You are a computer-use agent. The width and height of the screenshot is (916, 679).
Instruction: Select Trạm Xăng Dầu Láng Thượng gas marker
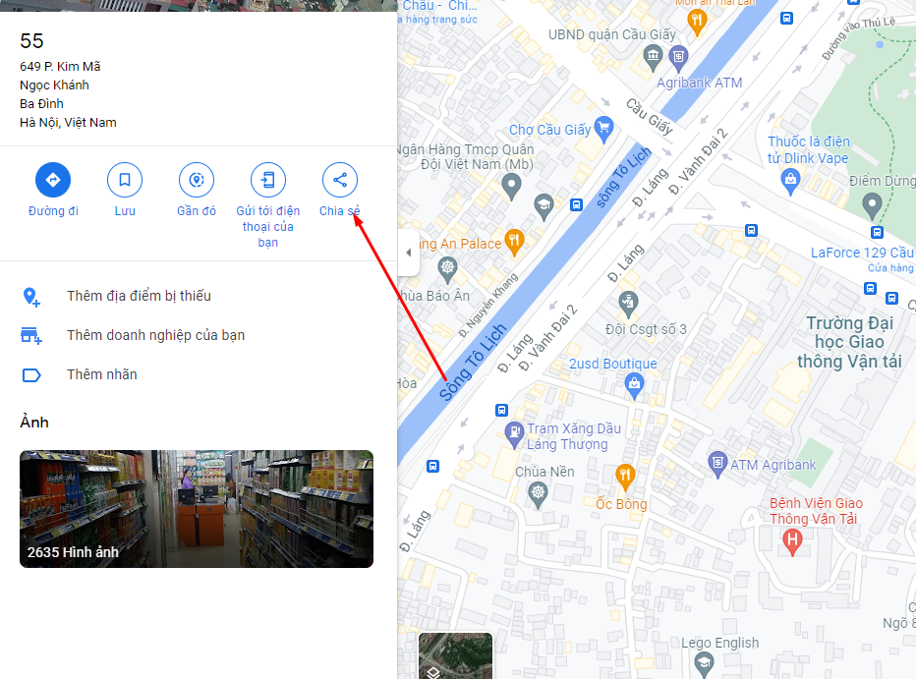click(514, 435)
